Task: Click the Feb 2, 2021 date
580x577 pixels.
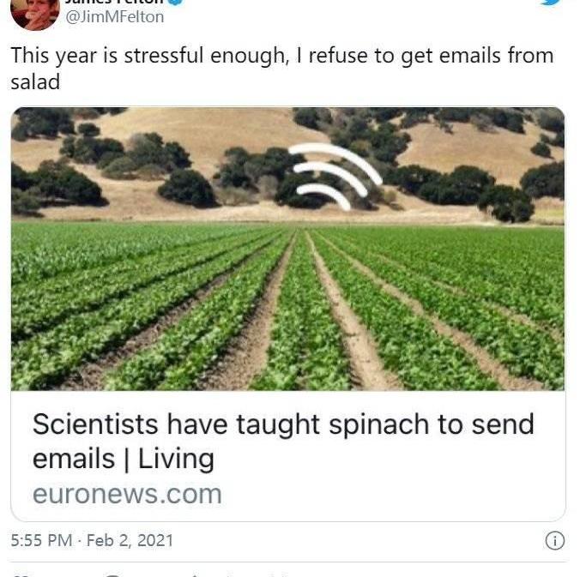Action: [x=130, y=540]
